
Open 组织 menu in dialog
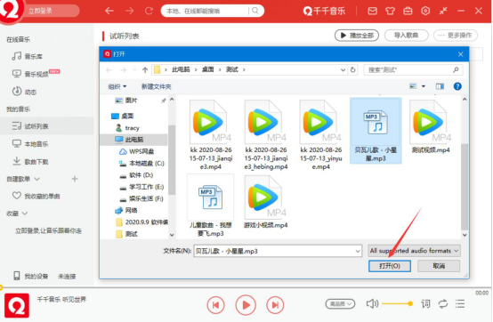tap(117, 86)
